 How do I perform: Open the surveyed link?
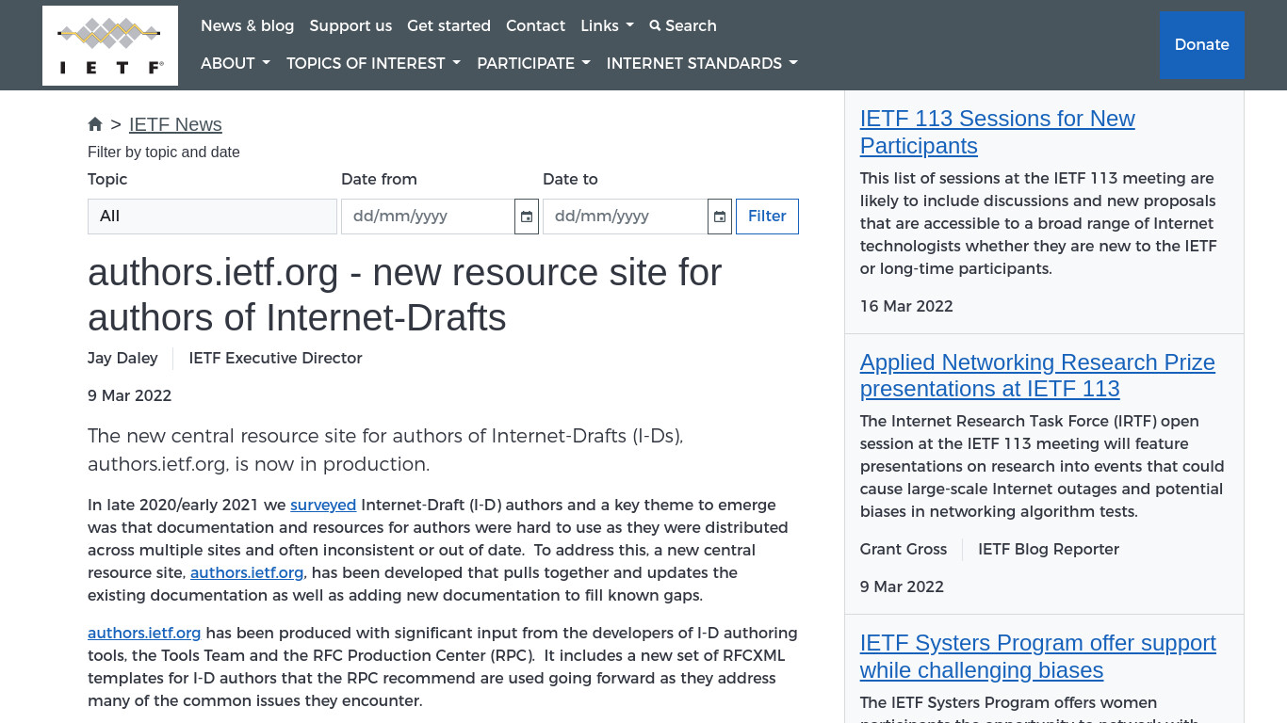323,505
